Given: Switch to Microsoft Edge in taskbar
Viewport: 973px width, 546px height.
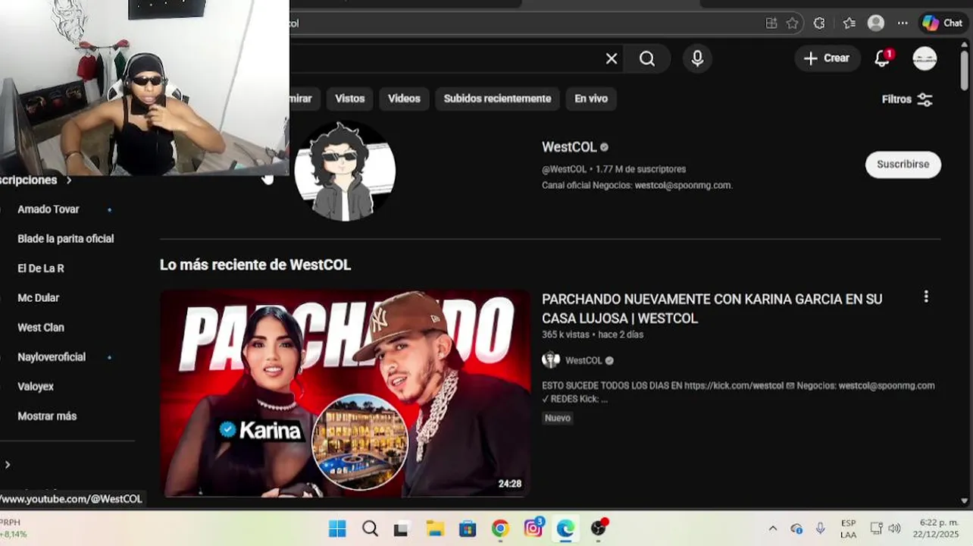Looking at the screenshot, I should click(565, 529).
